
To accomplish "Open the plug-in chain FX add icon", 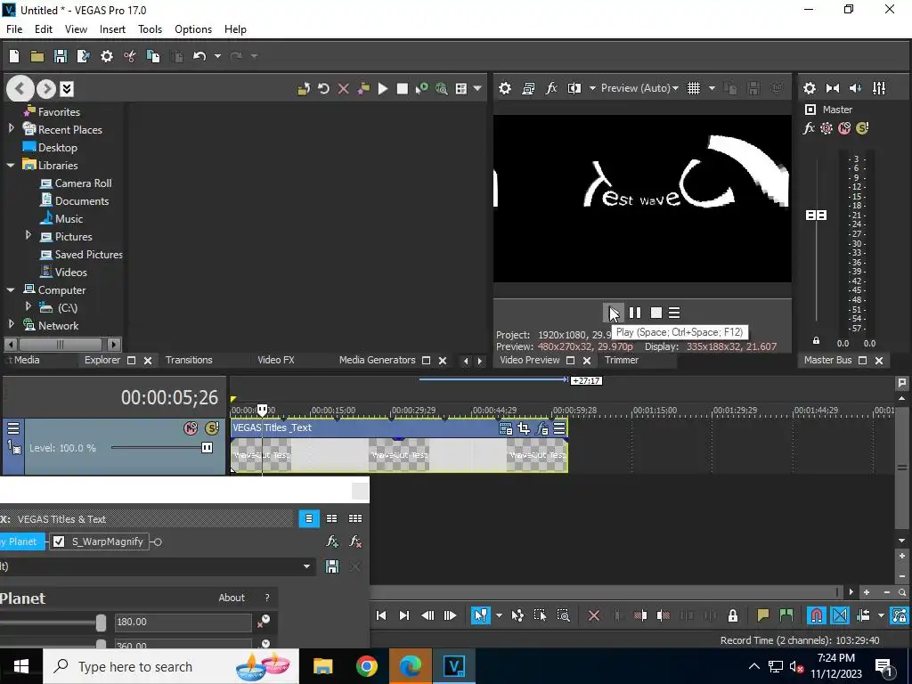I will tap(332, 541).
